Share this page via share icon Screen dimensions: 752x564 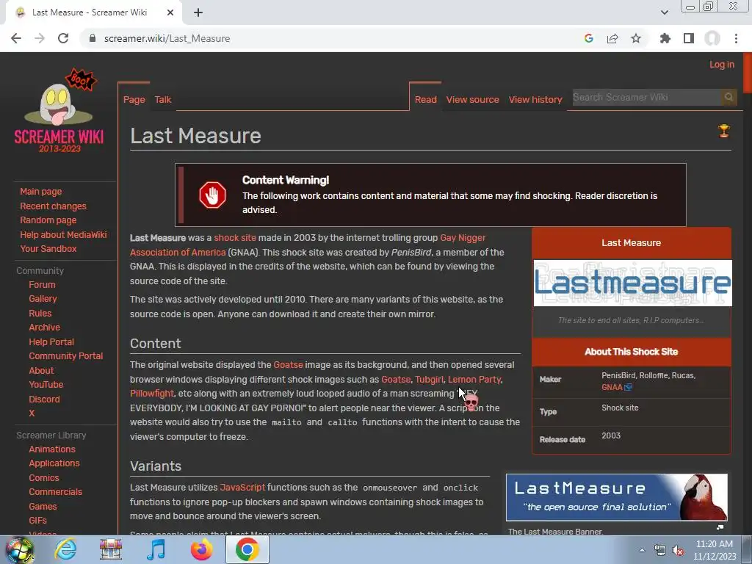(612, 38)
